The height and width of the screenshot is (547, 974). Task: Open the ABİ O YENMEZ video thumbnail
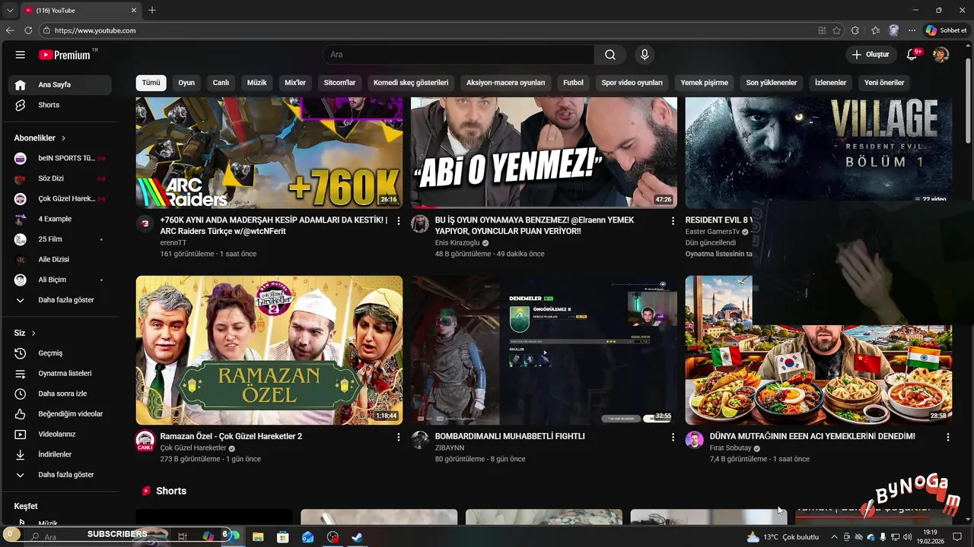[x=544, y=152]
